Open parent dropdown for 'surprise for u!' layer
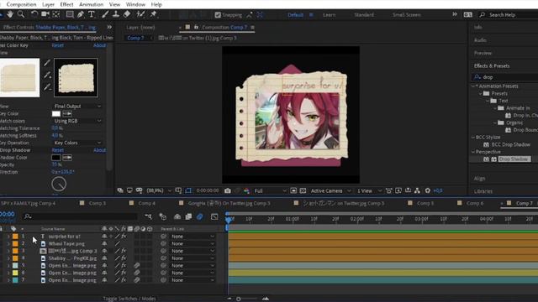This screenshot has width=538, height=302. pyautogui.click(x=193, y=237)
